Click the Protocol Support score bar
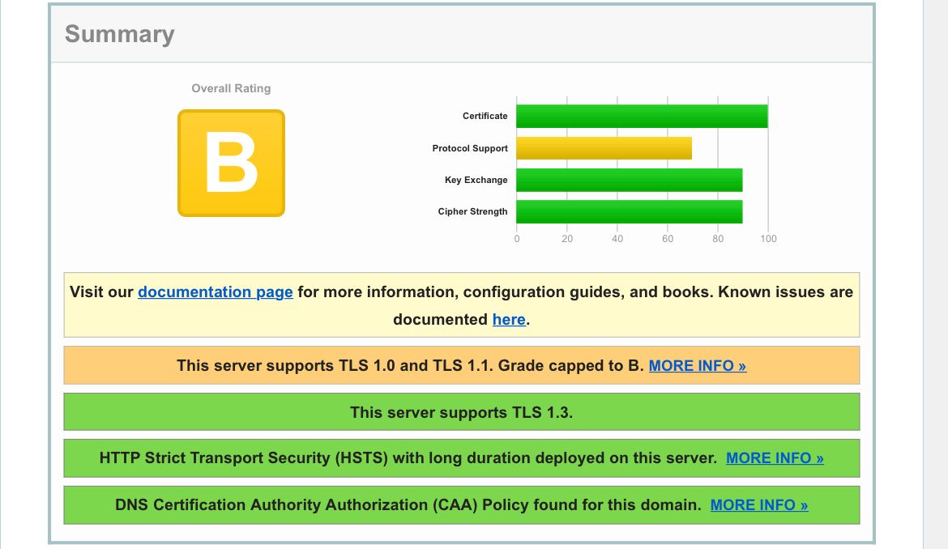Viewport: 948px width, 549px height. click(x=604, y=148)
